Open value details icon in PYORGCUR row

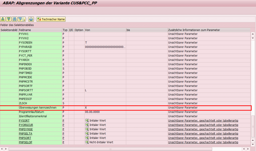(x=87, y=125)
